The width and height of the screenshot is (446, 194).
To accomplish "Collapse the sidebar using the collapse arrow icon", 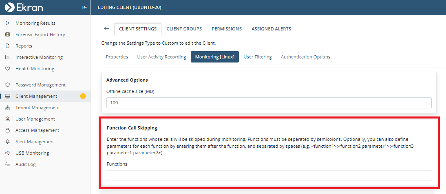I will coord(84,7).
